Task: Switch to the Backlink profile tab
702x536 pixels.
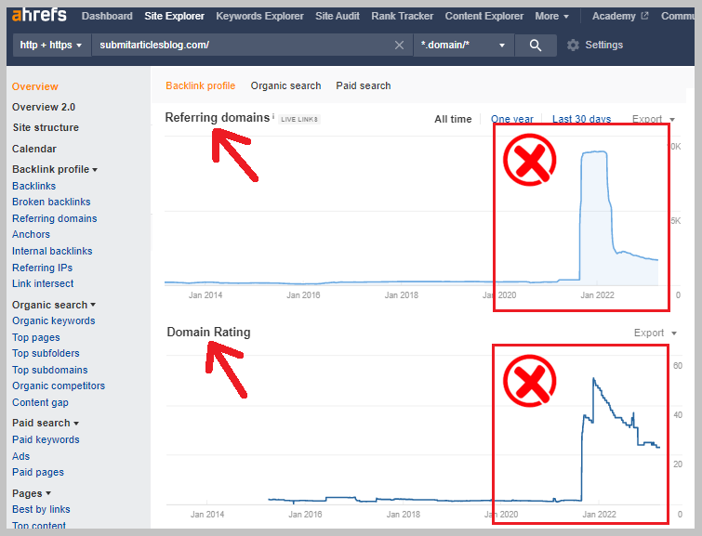Action: pos(201,85)
